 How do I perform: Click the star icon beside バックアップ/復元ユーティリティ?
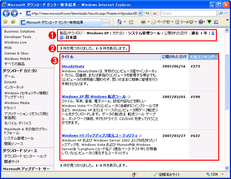point(140,135)
